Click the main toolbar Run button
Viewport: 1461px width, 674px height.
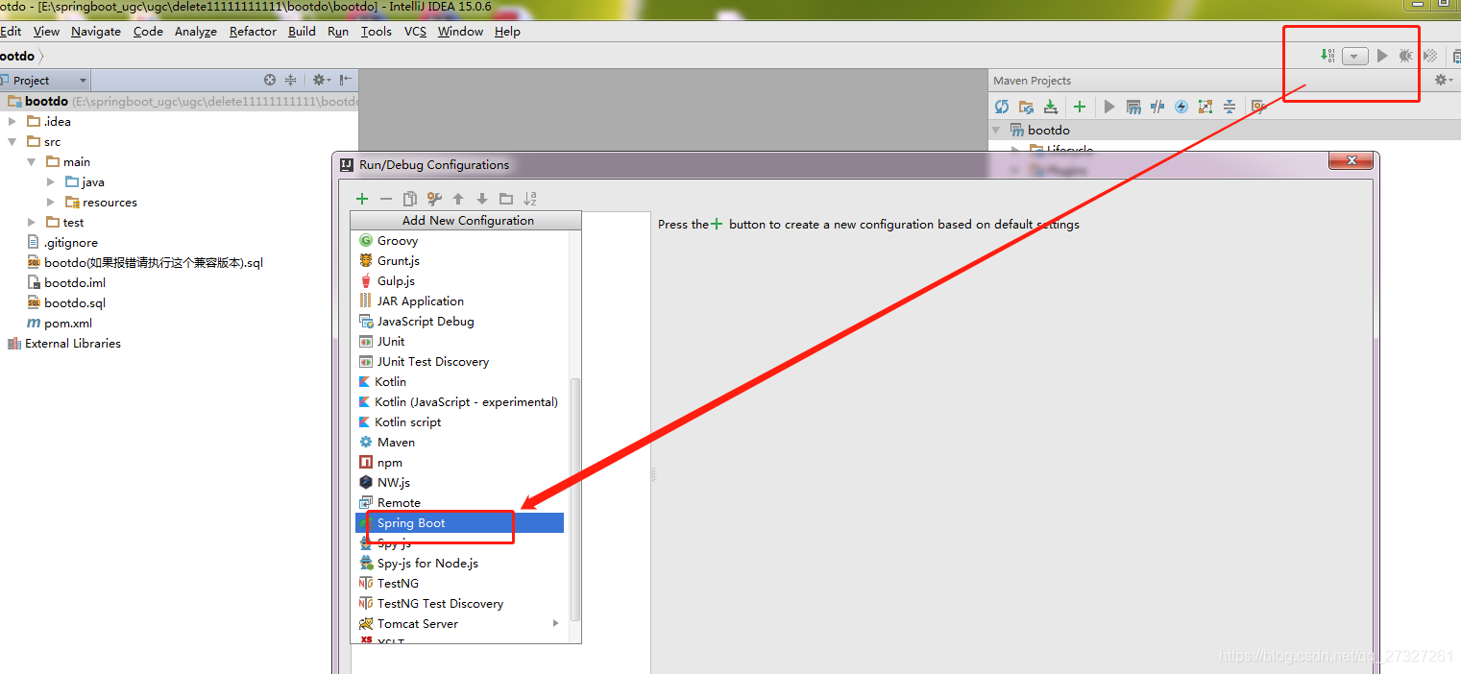coord(1382,56)
